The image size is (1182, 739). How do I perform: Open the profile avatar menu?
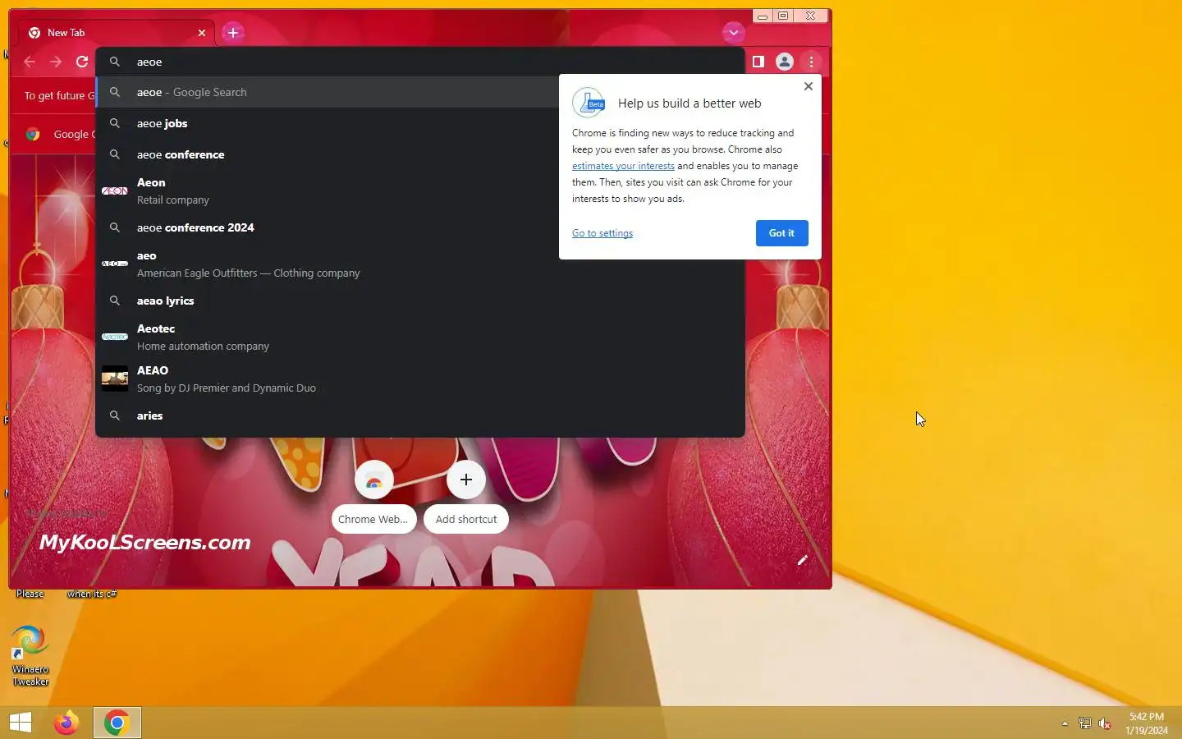pos(785,62)
